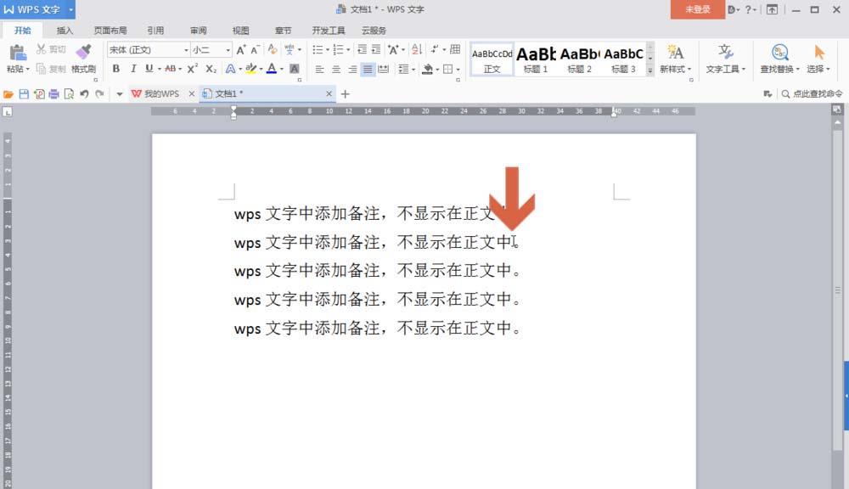
Task: Switch to the 我的WPS document tab
Action: [161, 93]
